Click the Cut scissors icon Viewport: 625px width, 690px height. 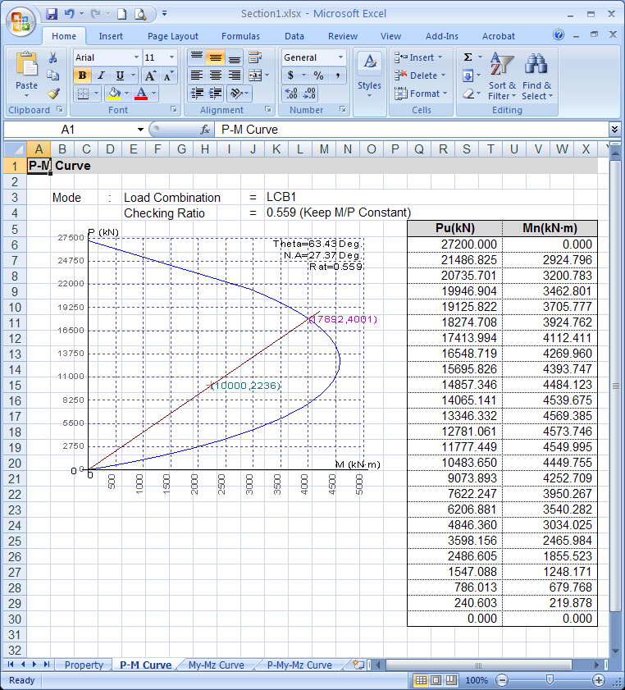(52, 57)
